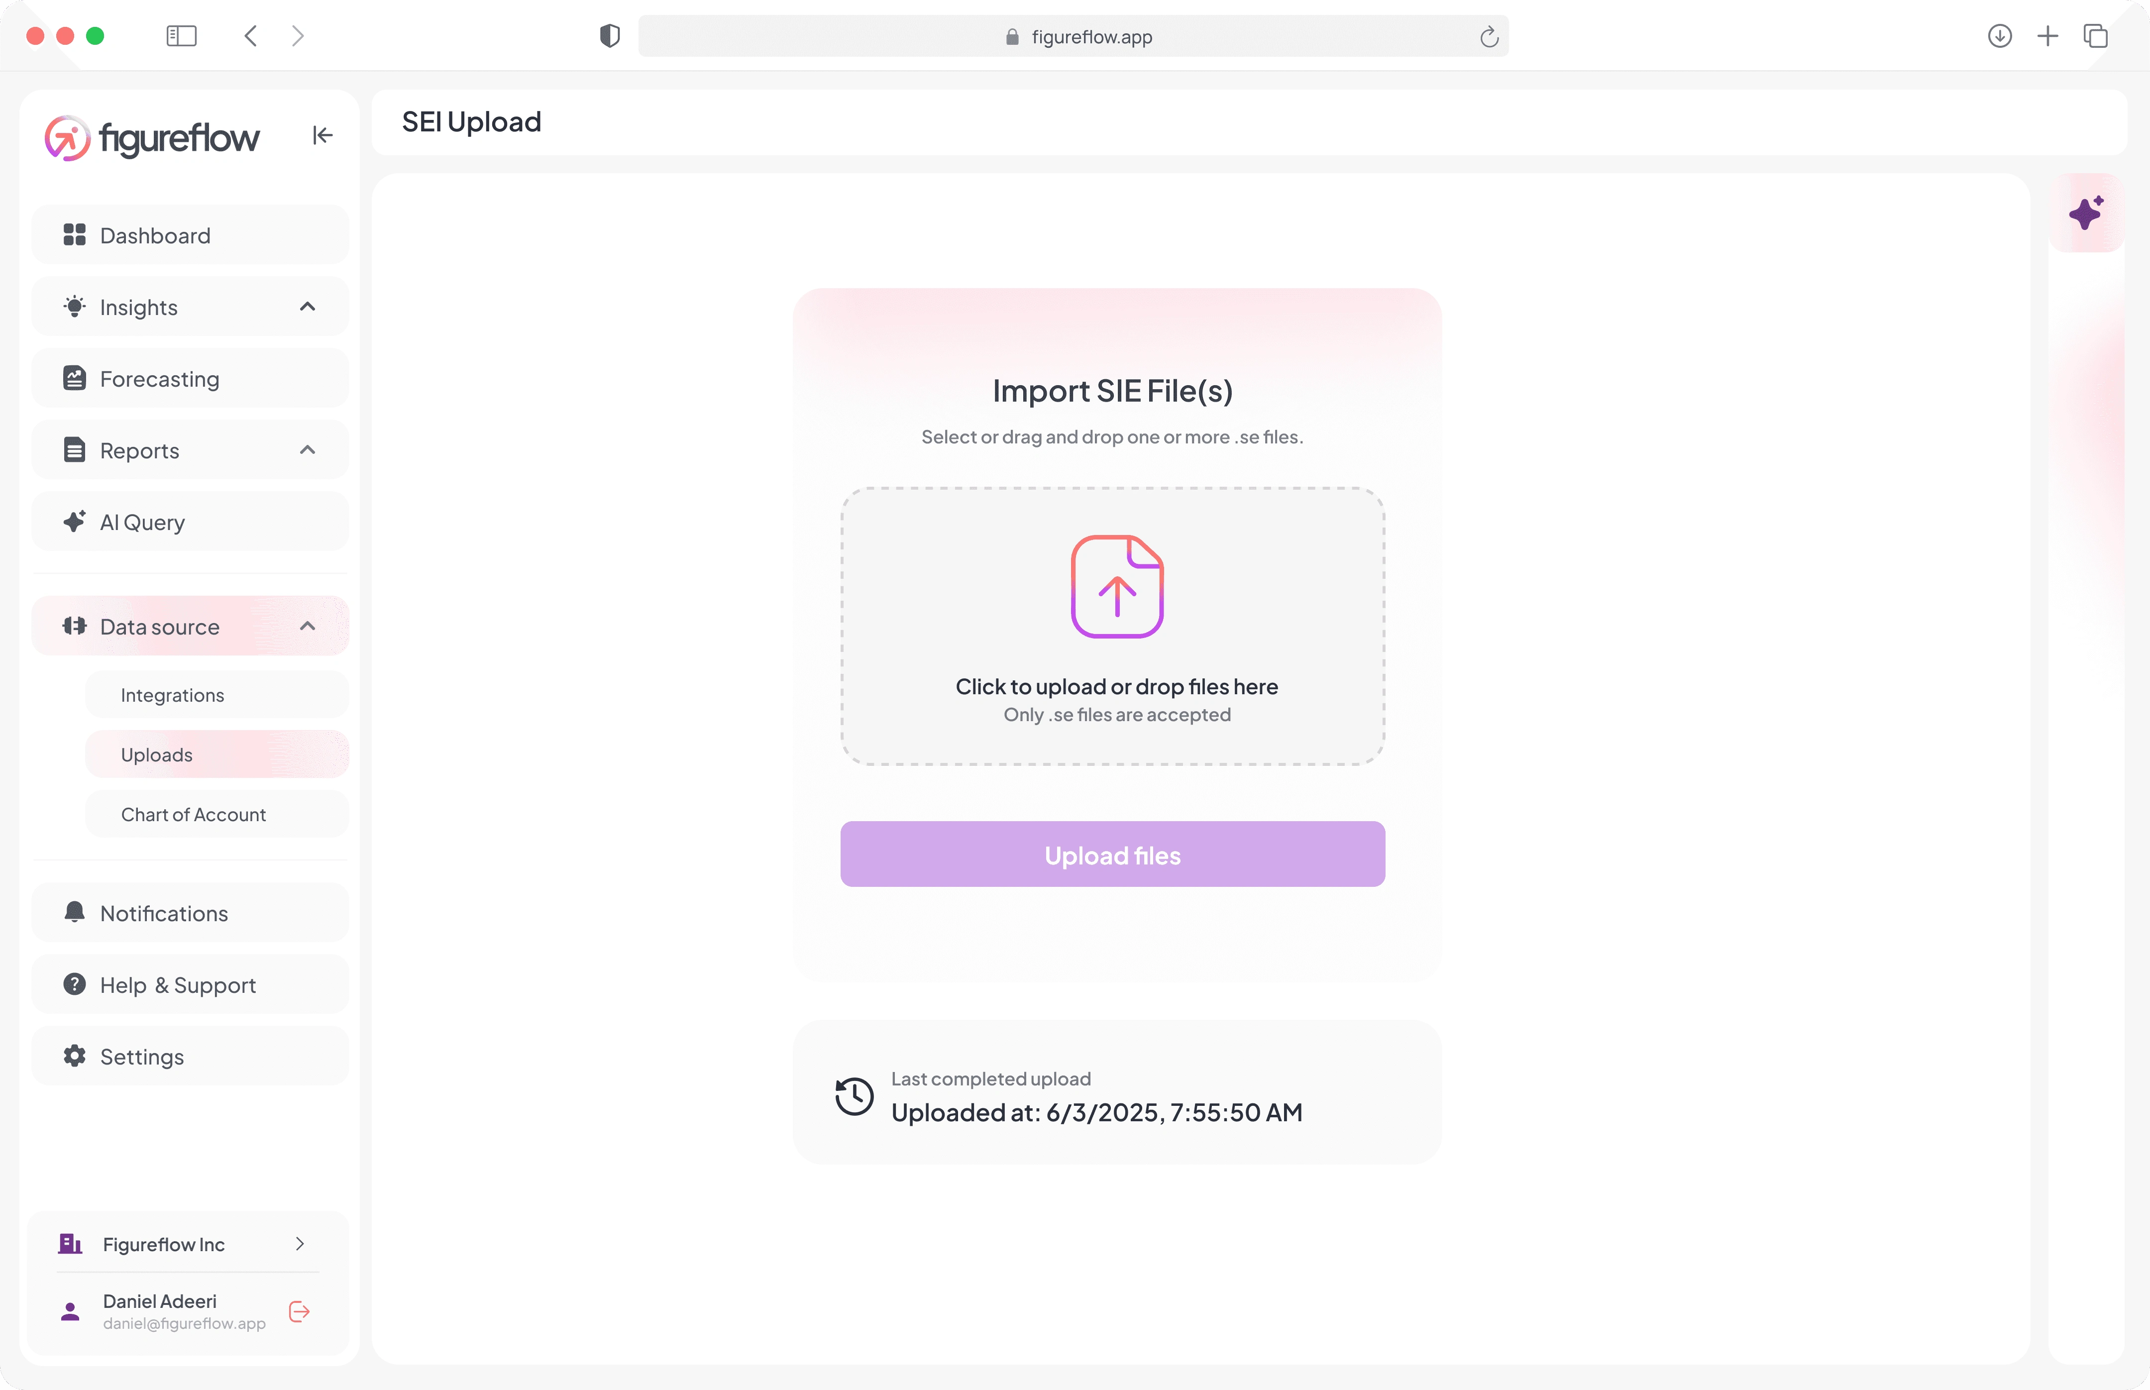Collapse the Data source menu
The image size is (2150, 1390).
308,626
